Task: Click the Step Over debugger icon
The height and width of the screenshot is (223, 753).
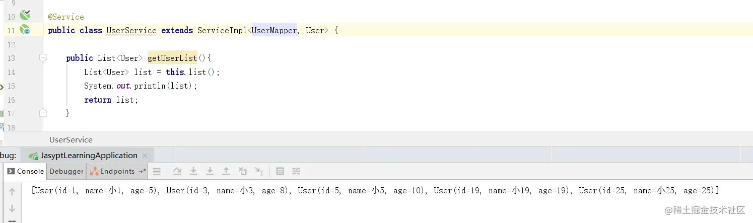Action: [177, 172]
